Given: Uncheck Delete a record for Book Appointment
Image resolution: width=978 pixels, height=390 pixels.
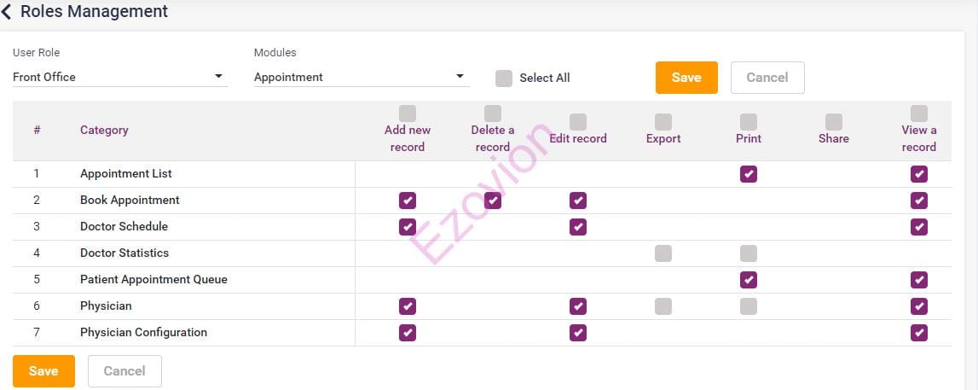Looking at the screenshot, I should (493, 201).
